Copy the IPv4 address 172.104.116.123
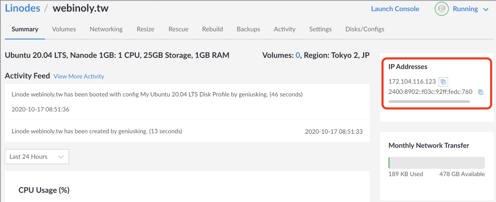Viewport: 496px width, 202px height. point(443,82)
